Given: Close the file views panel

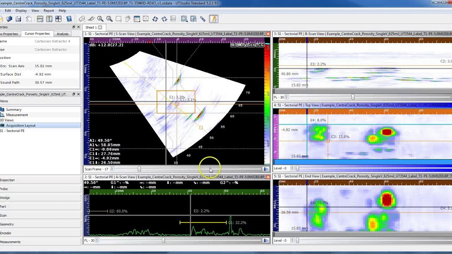Looking at the screenshot, I should click(x=78, y=94).
